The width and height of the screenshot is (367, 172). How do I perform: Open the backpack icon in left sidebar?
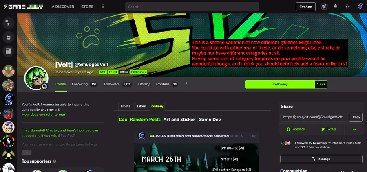[9, 37]
